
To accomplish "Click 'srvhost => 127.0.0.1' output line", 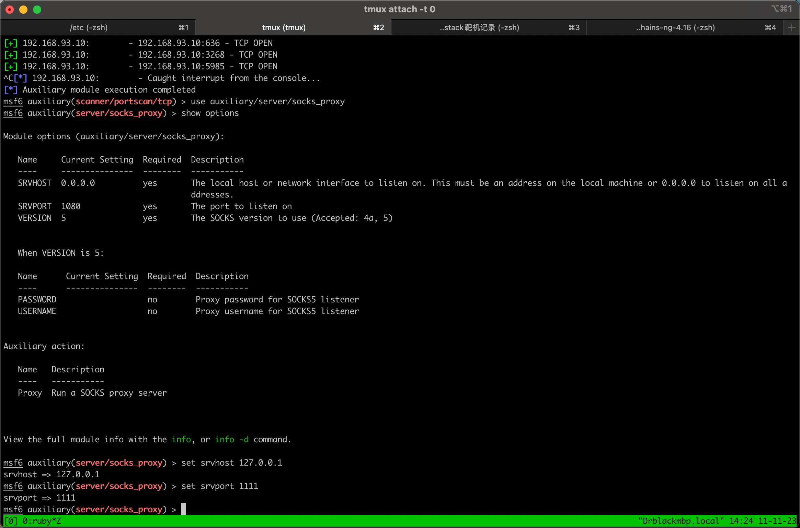I will 52,475.
